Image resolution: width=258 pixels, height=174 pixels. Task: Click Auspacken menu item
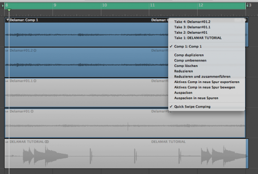(207, 93)
